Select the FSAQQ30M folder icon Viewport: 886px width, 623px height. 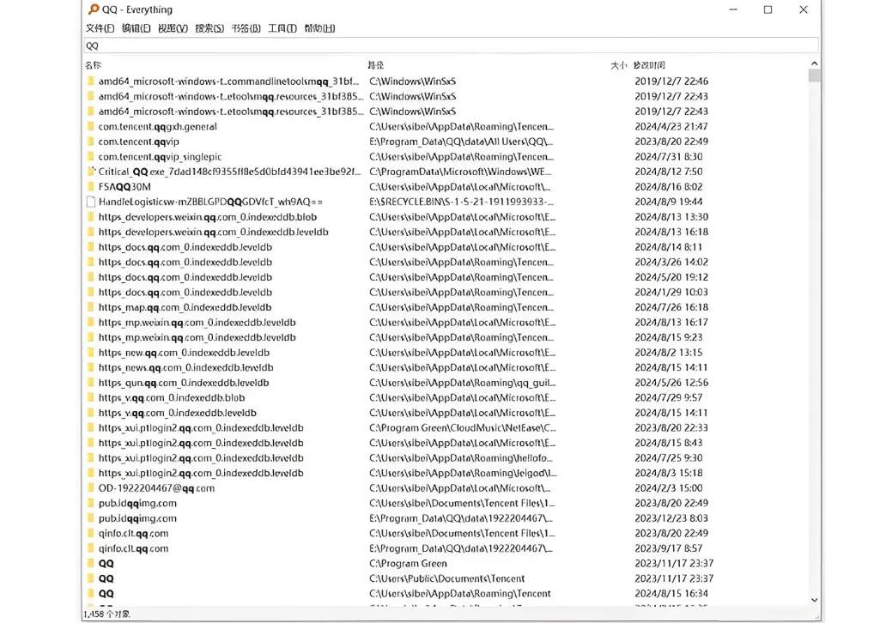click(90, 187)
